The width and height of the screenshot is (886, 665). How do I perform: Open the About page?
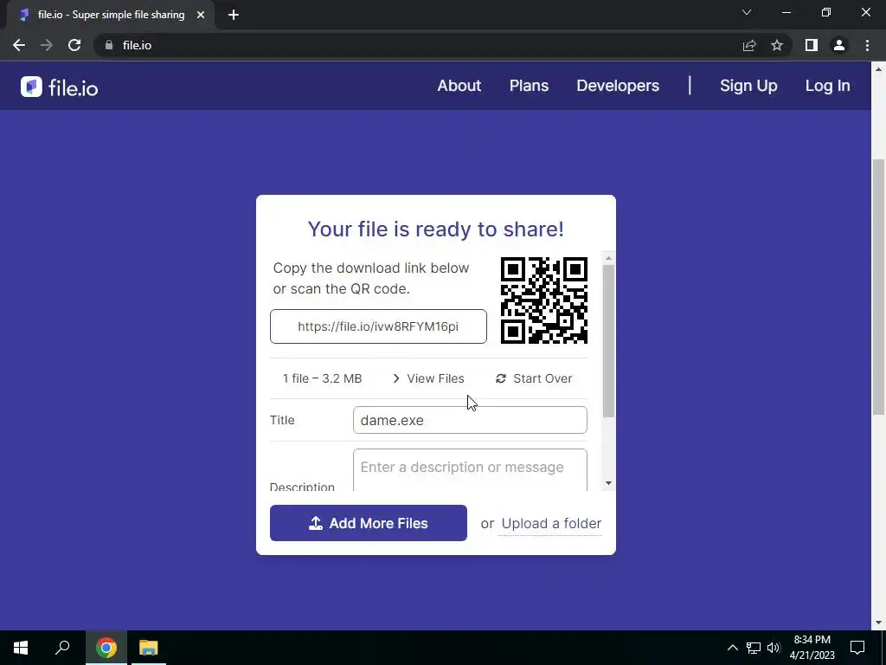click(x=459, y=86)
